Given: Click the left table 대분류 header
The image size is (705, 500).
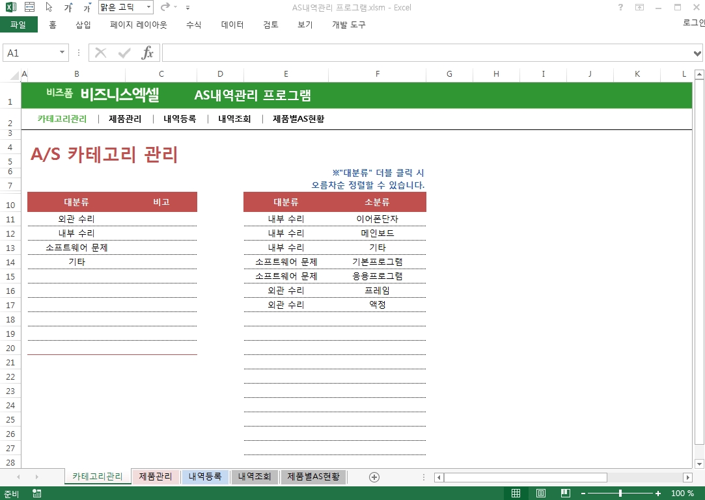Looking at the screenshot, I should click(x=76, y=202).
